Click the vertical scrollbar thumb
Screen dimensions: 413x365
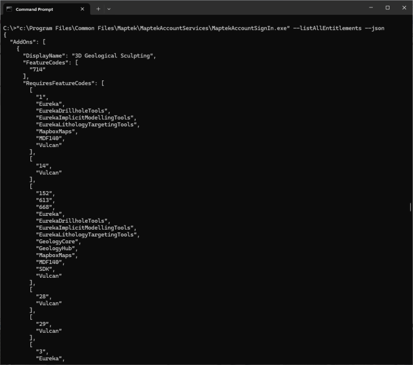[410, 207]
